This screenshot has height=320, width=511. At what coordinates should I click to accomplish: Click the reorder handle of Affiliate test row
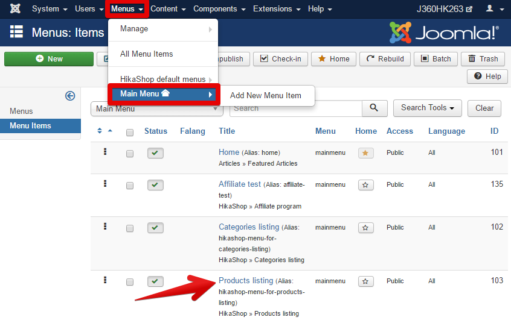[x=105, y=183]
